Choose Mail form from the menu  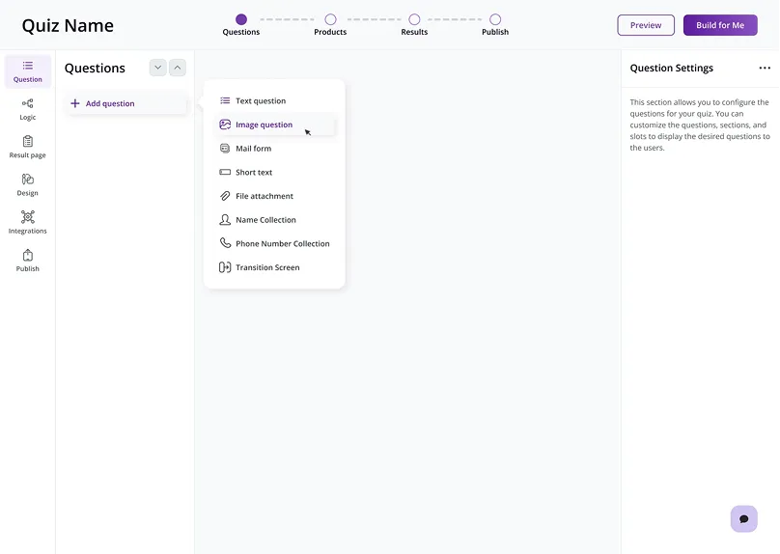pyautogui.click(x=274, y=149)
